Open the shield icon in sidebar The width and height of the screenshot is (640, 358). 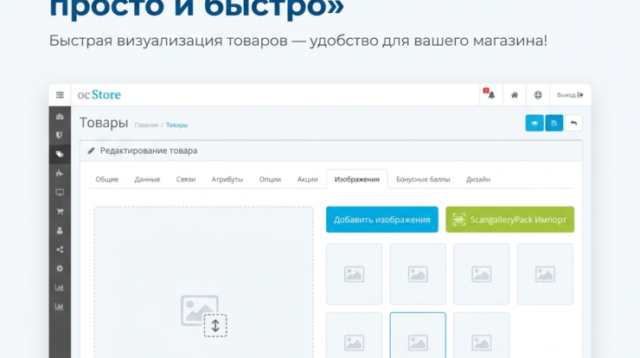60,135
